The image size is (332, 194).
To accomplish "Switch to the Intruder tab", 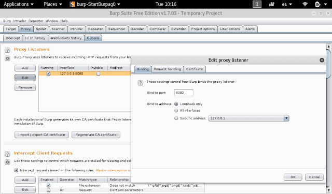I will (76, 29).
